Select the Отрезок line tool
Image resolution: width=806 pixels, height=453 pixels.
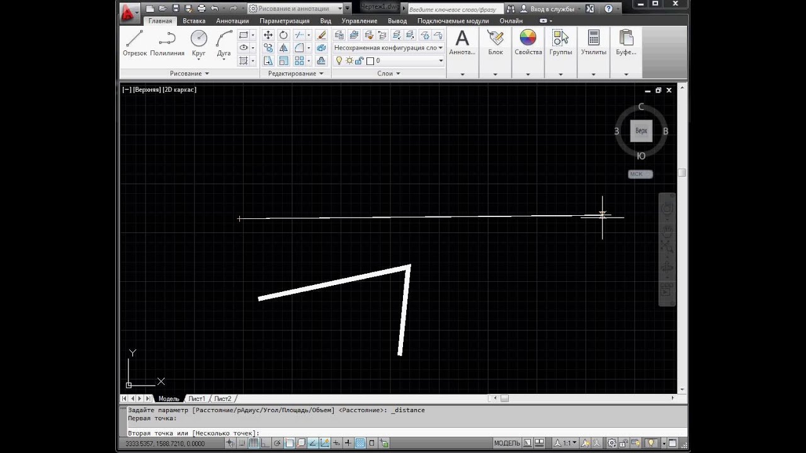tap(135, 44)
